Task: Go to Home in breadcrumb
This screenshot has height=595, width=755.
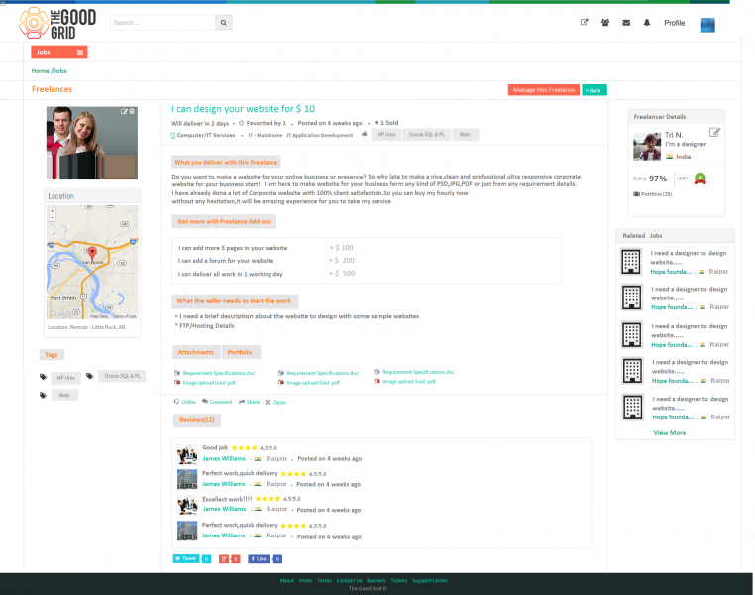Action: [40, 70]
